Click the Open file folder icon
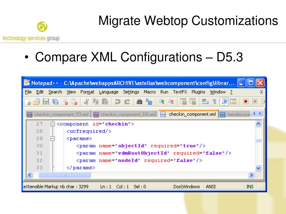 (x=37, y=101)
